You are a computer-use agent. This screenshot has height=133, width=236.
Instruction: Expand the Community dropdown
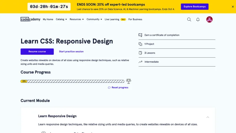pyautogui.click(x=94, y=19)
